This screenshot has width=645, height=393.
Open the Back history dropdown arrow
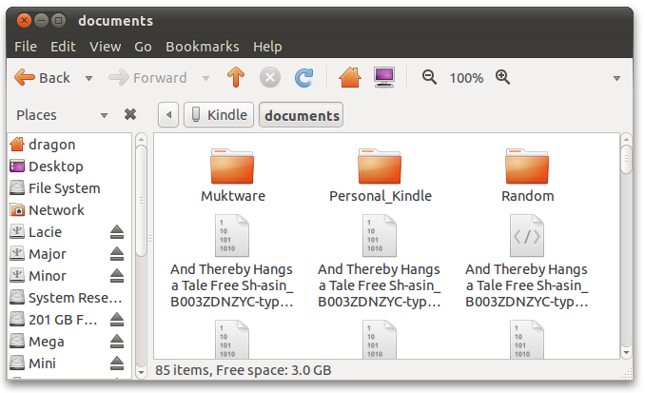(89, 78)
